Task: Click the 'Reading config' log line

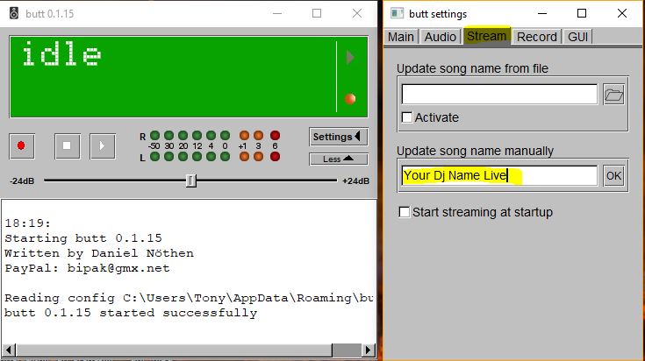Action: click(x=190, y=298)
